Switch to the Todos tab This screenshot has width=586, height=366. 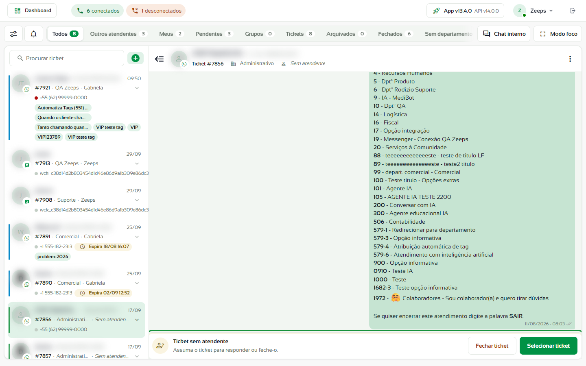pyautogui.click(x=65, y=34)
